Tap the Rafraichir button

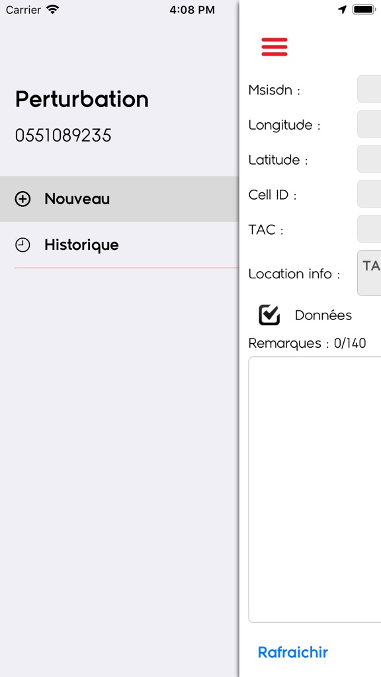[293, 652]
